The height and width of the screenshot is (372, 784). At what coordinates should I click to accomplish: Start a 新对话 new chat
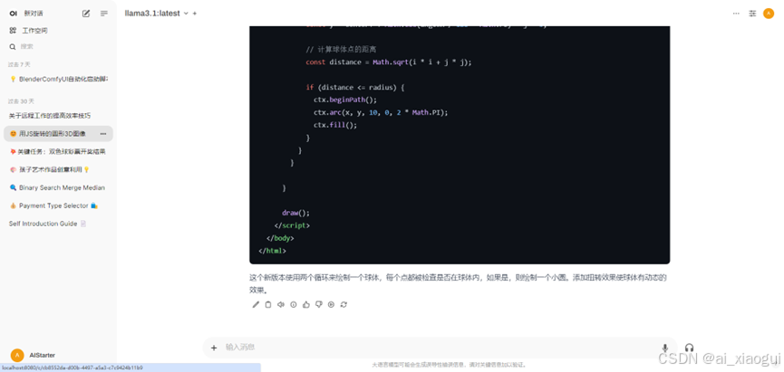click(34, 14)
